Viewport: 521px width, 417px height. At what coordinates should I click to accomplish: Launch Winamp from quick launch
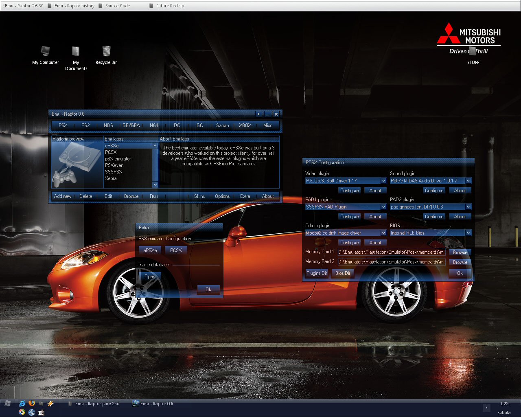click(x=50, y=404)
